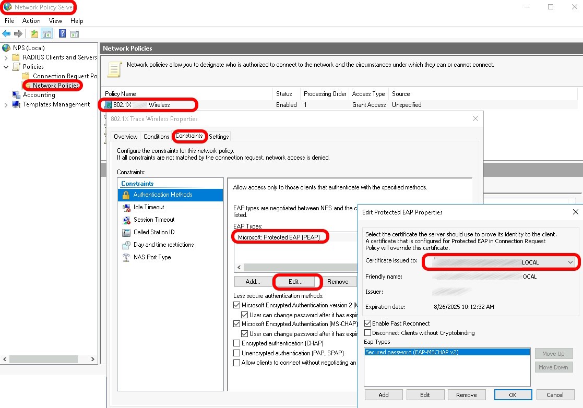Open Help via the question mark icon
The height and width of the screenshot is (408, 583).
click(x=62, y=34)
